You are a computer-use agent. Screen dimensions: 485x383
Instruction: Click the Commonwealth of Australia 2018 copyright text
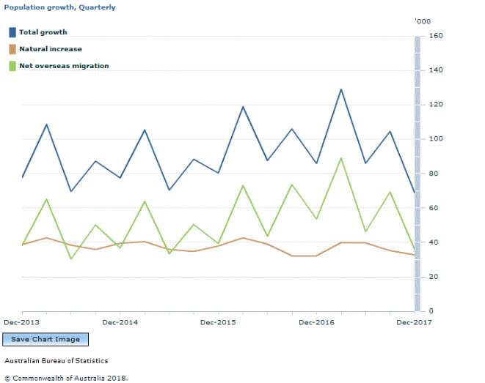coord(66,378)
